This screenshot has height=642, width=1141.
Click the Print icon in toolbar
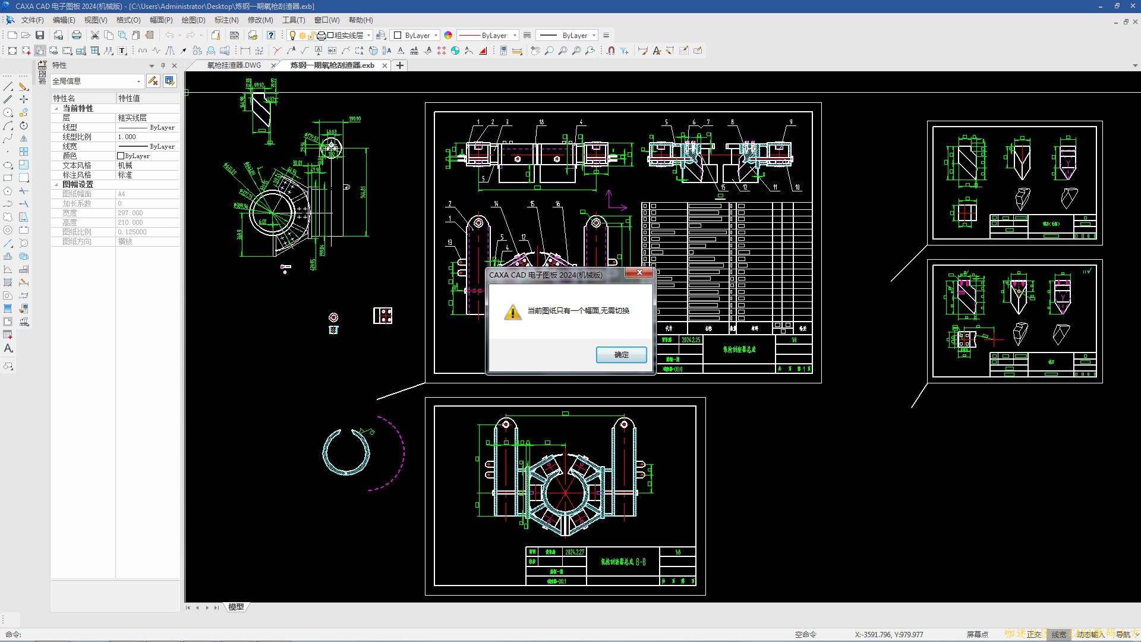pos(76,35)
